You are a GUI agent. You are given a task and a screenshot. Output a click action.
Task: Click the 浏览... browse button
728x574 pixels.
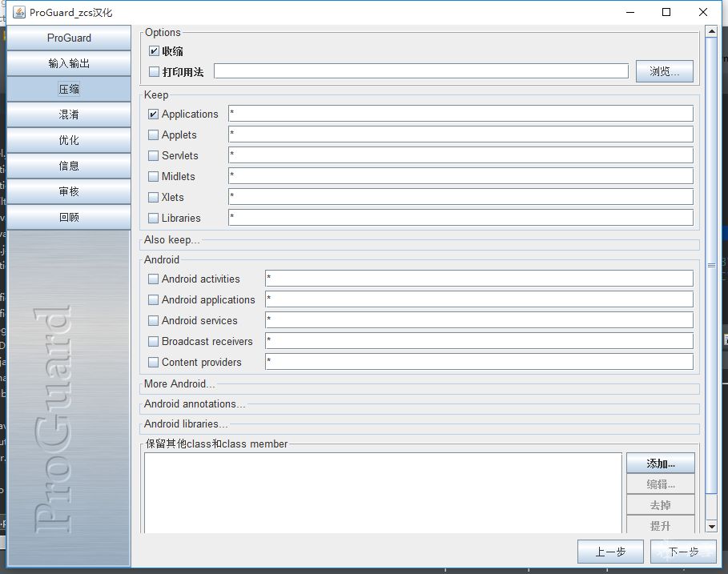tap(665, 71)
